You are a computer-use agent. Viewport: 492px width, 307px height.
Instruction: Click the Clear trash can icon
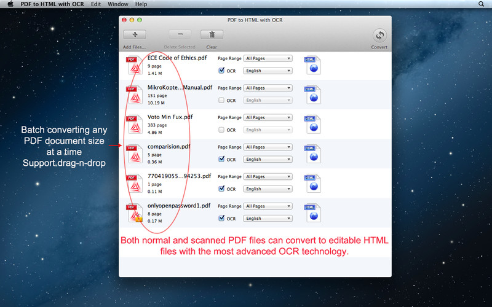coord(212,35)
